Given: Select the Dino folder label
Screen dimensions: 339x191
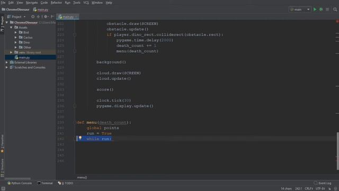Looking at the screenshot, I should coord(26,42).
